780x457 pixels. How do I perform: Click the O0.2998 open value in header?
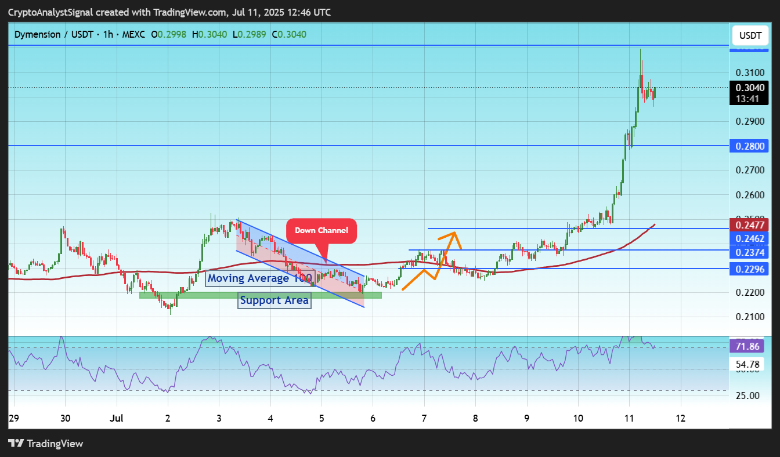(x=168, y=34)
